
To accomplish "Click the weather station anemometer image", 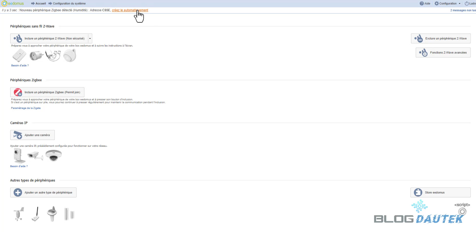I will [19, 214].
